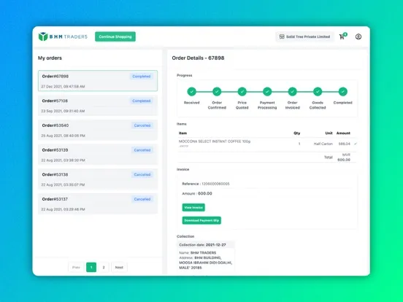Click the Total MVR 600.00 amount
This screenshot has height=302, width=403.
(x=344, y=157)
